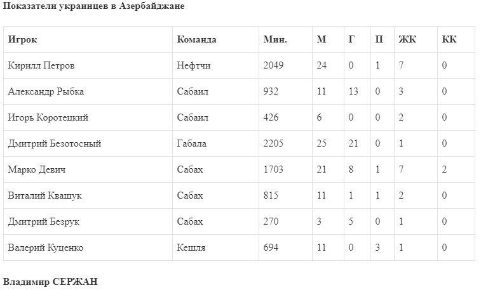
Task: Click the Команда column header
Action: (x=196, y=39)
